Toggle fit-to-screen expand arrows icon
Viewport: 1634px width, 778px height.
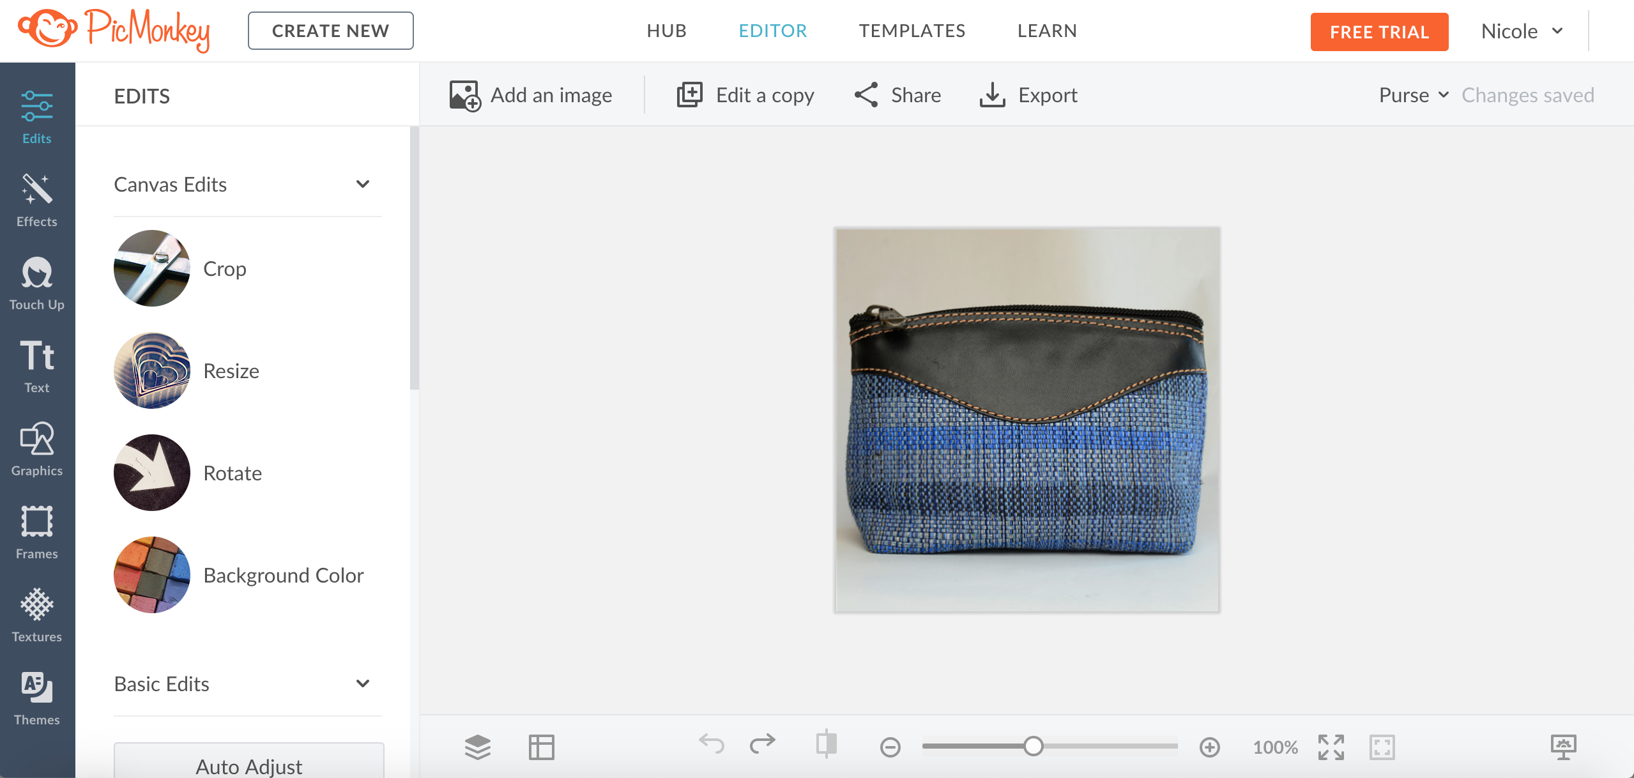click(1331, 747)
